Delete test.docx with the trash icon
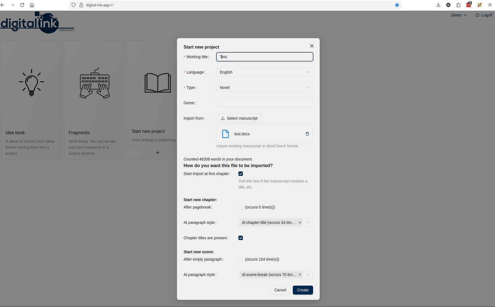Viewport: 495px width, 307px height. [307, 134]
